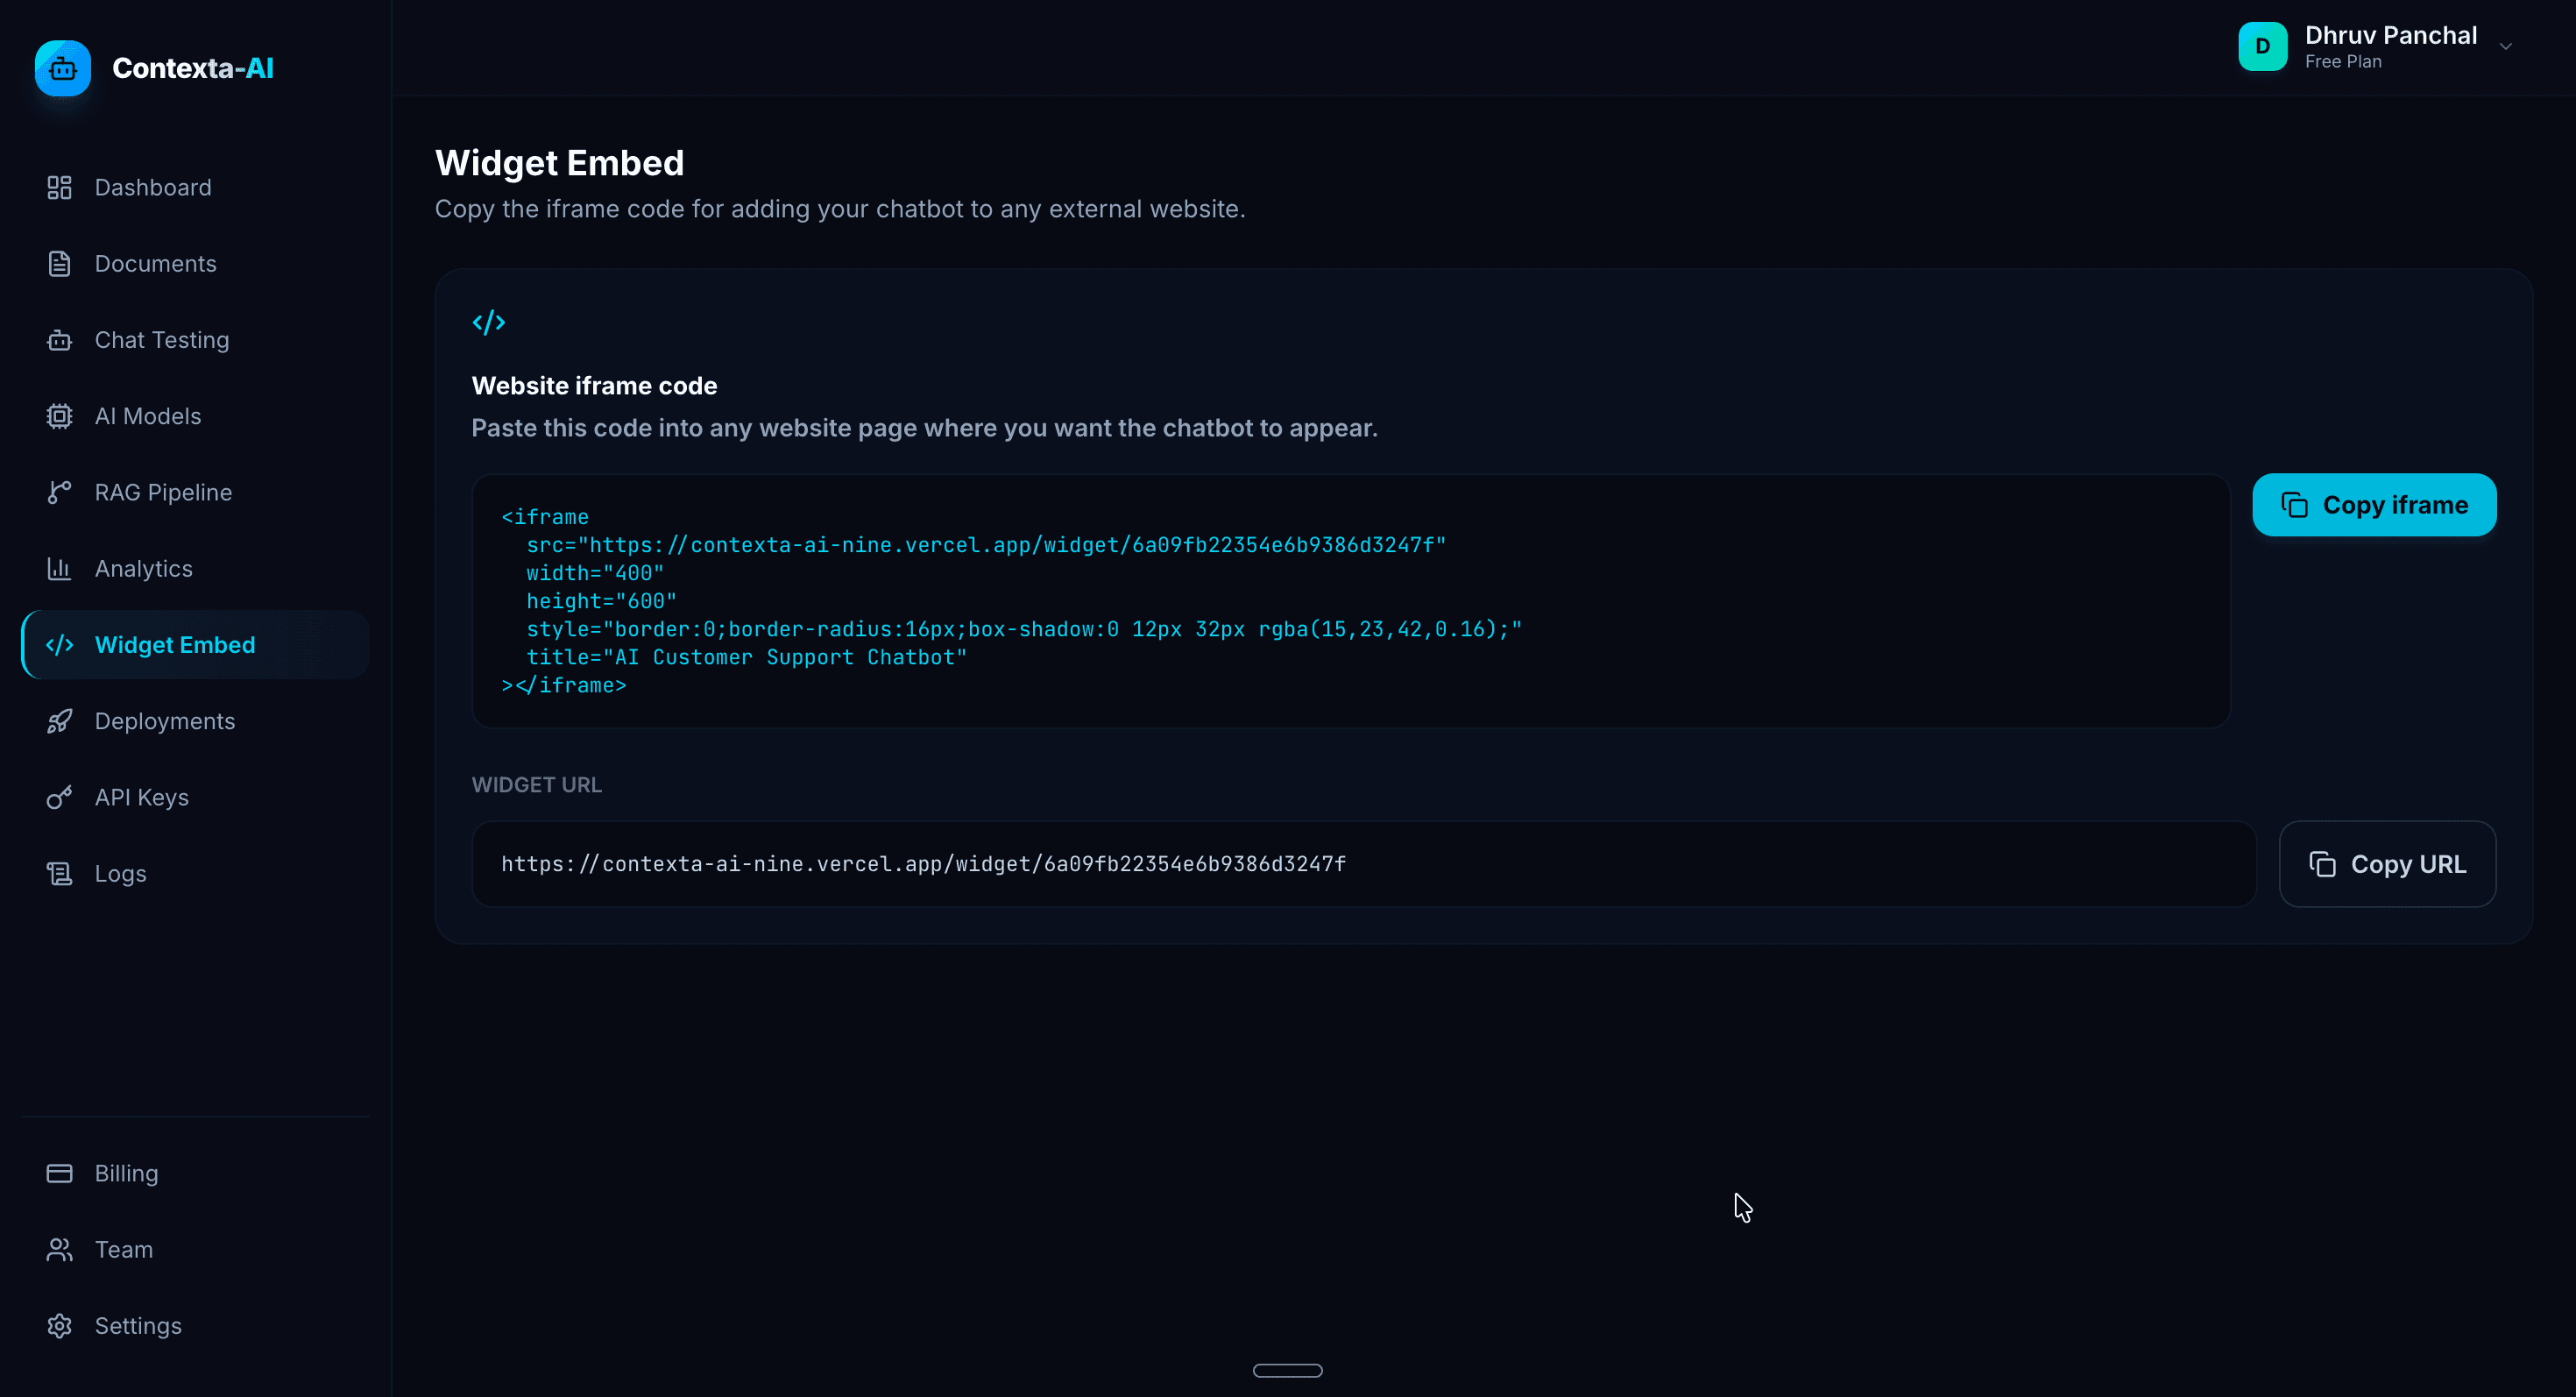Click the Dhruv Panchal username
This screenshot has height=1397, width=2576.
(2391, 36)
